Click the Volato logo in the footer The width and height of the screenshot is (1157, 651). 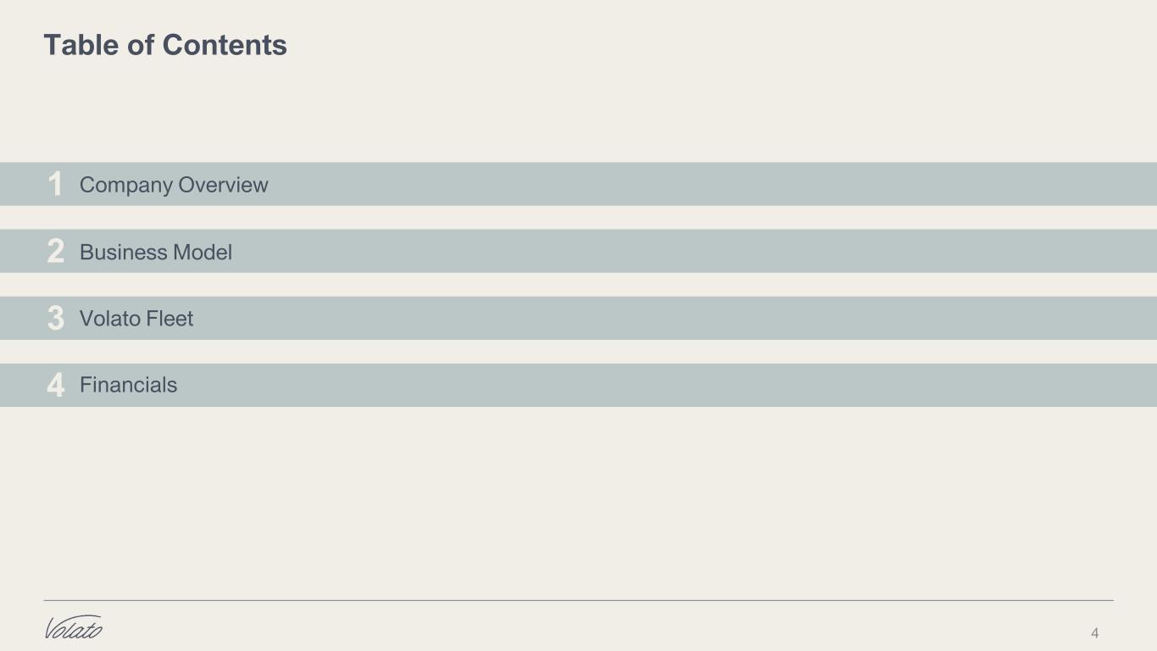73,627
